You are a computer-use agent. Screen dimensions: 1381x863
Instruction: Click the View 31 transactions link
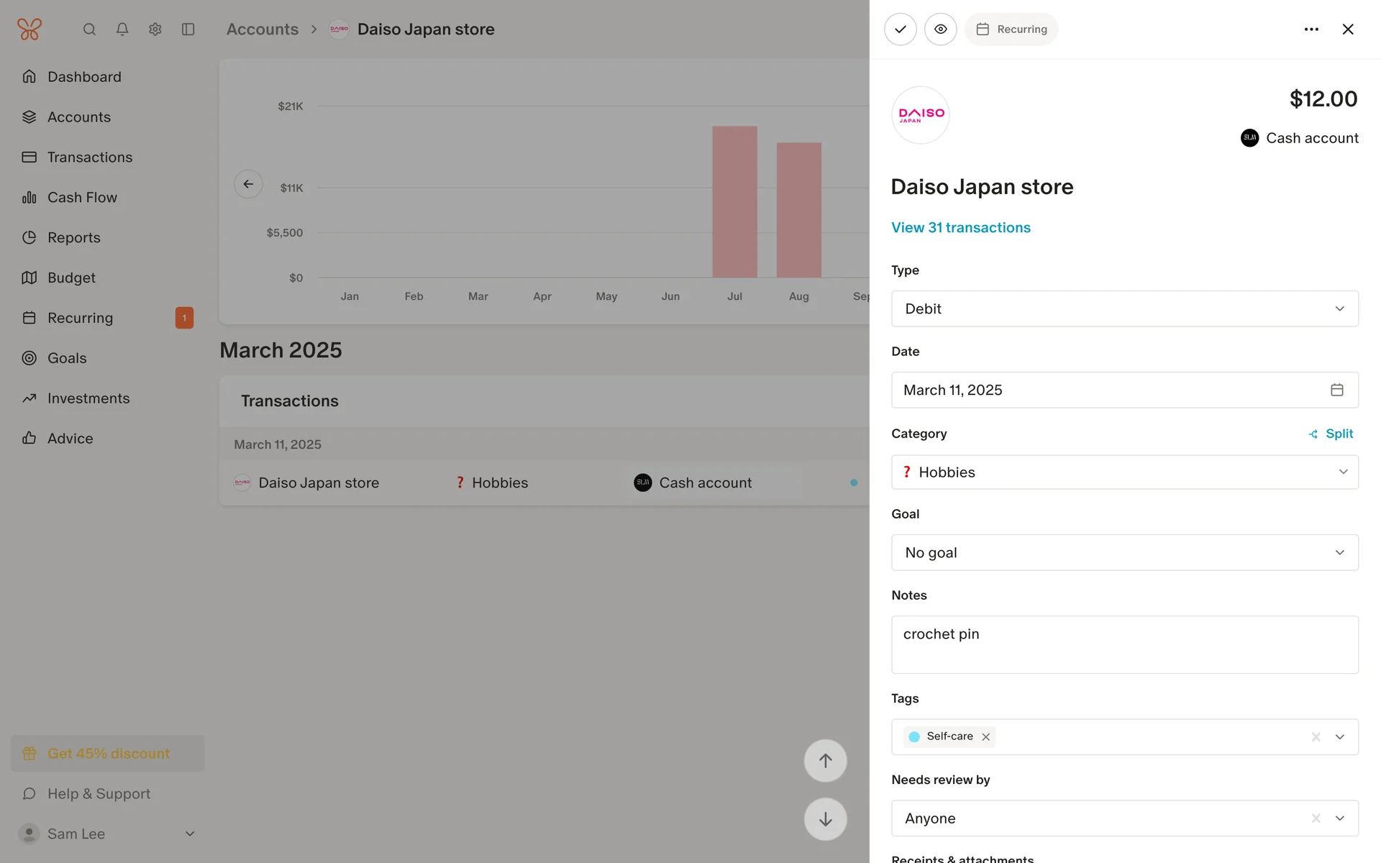pos(960,228)
